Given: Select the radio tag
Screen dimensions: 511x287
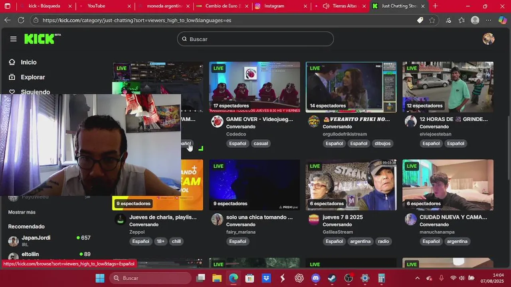Looking at the screenshot, I should click(x=384, y=241).
